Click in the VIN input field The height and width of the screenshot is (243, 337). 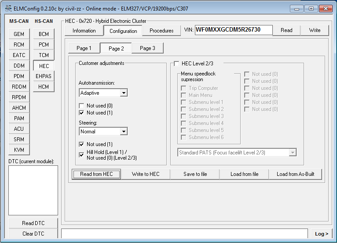coord(233,30)
